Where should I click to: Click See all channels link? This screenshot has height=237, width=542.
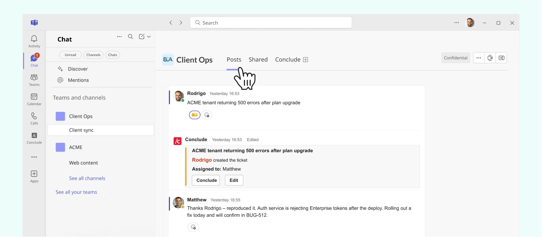[x=87, y=178]
